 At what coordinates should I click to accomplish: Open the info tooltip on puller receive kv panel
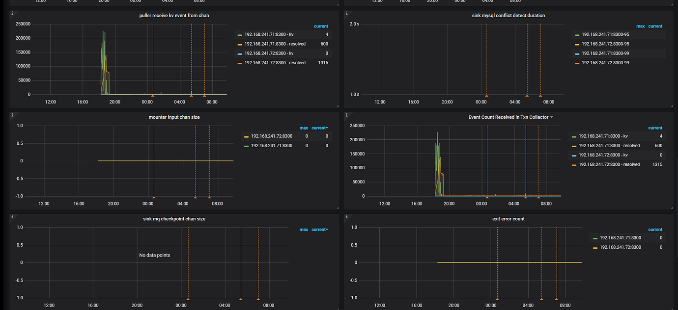11,13
